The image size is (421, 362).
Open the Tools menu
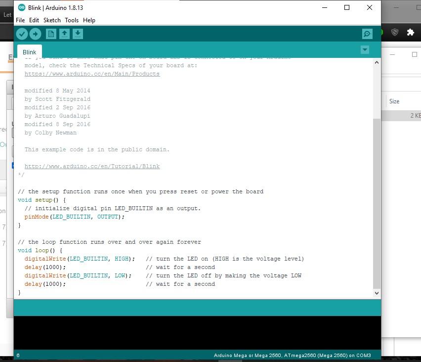click(x=71, y=20)
